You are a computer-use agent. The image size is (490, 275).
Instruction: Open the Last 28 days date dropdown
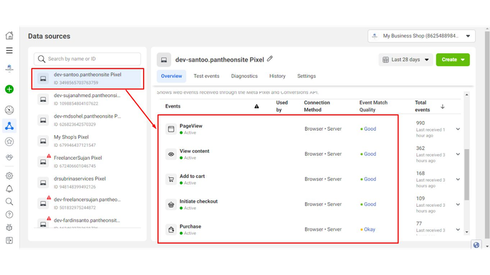406,60
